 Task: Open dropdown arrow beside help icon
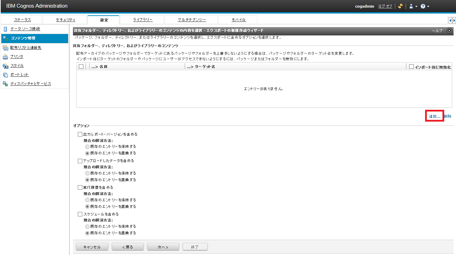pyautogui.click(x=428, y=7)
